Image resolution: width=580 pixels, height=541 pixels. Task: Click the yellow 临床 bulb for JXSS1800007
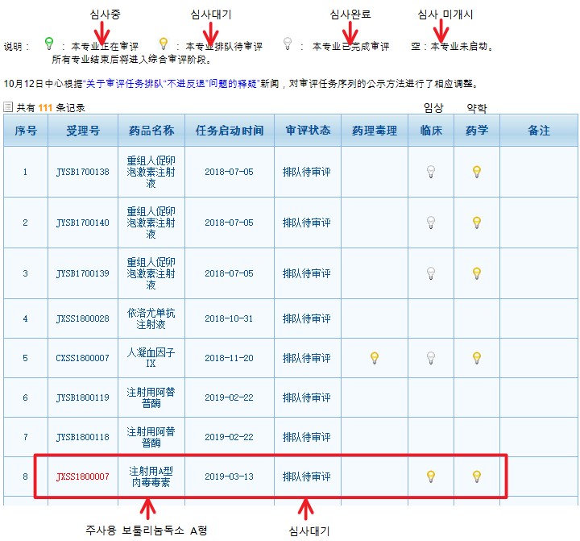coord(431,476)
